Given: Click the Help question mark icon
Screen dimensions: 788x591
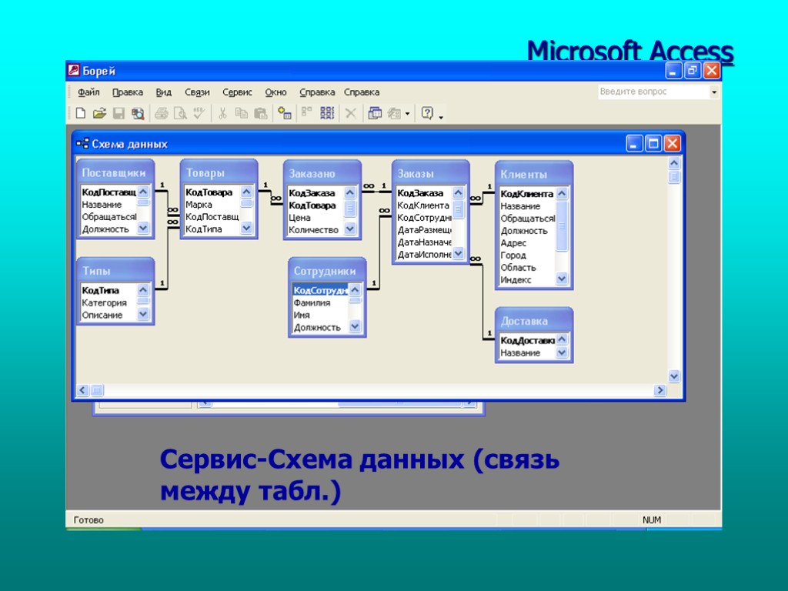Looking at the screenshot, I should click(x=427, y=114).
